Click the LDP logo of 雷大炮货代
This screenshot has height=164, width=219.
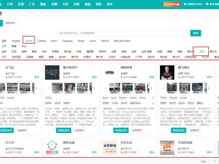(x=52, y=72)
